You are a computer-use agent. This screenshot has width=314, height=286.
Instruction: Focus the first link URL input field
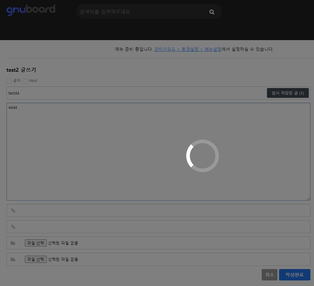coord(163,211)
